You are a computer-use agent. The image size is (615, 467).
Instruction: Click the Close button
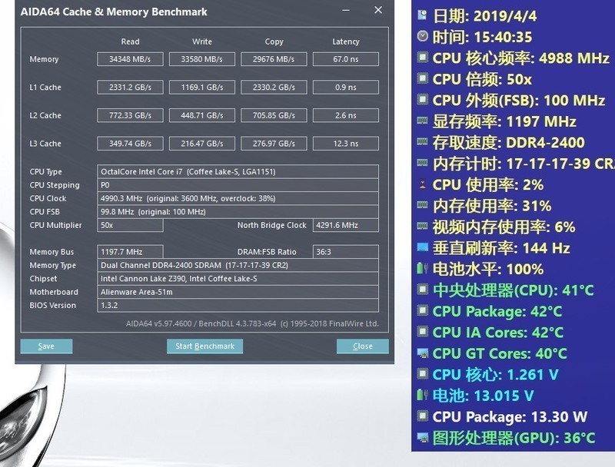point(361,346)
